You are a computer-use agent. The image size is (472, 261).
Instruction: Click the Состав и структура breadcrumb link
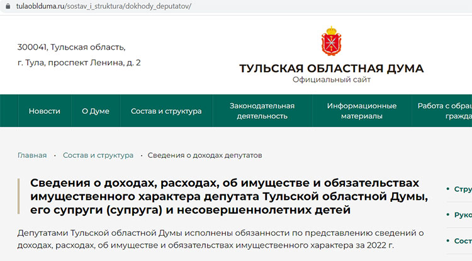tap(98, 155)
